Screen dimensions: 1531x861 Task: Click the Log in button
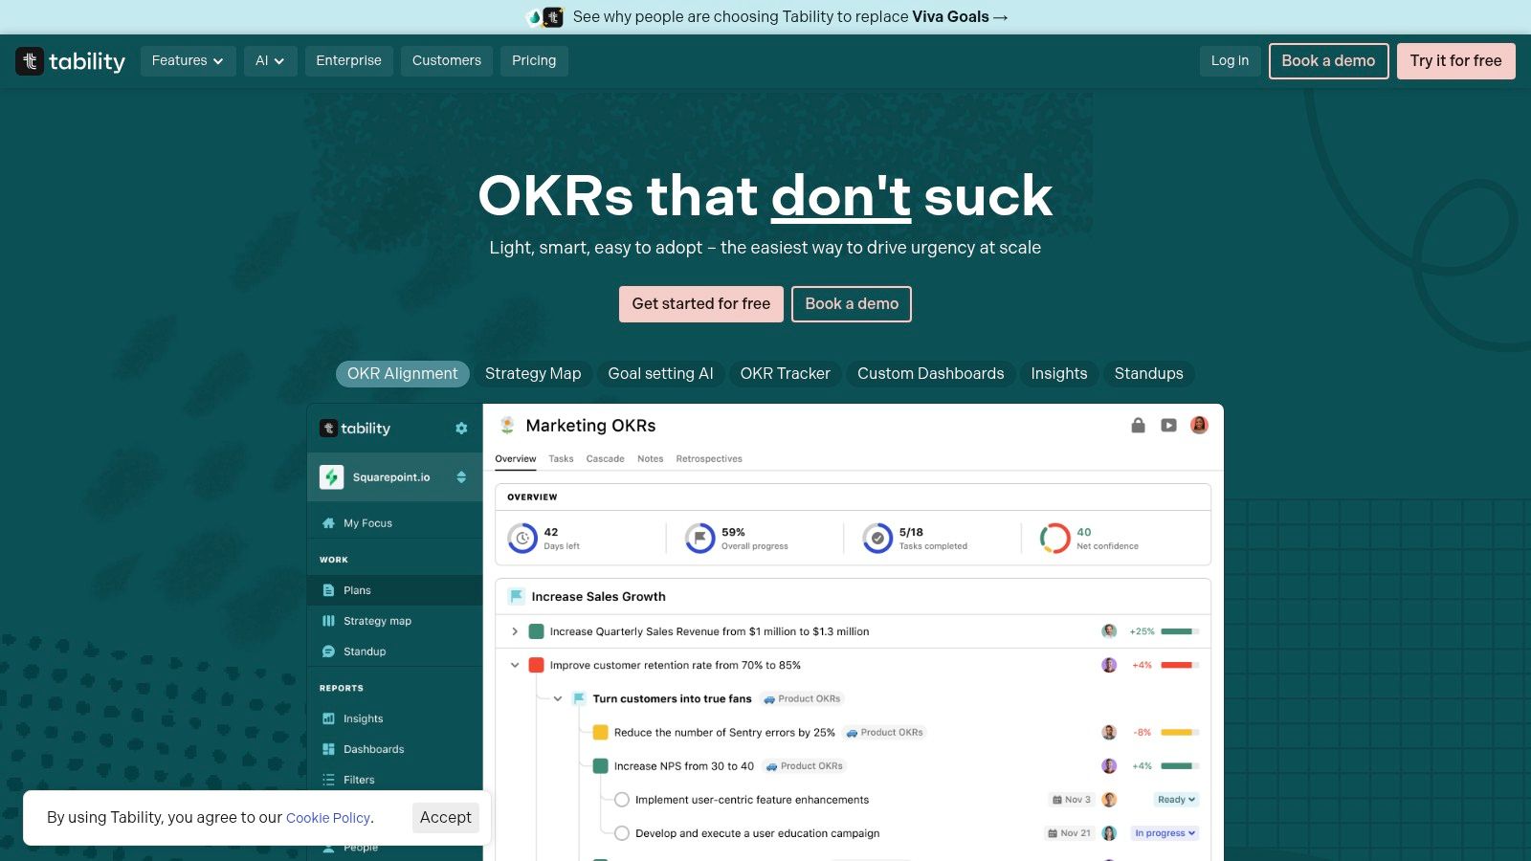point(1230,61)
